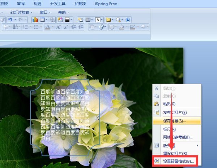Open Help with blue question mark icon
The height and width of the screenshot is (168, 217).
coord(128,20)
